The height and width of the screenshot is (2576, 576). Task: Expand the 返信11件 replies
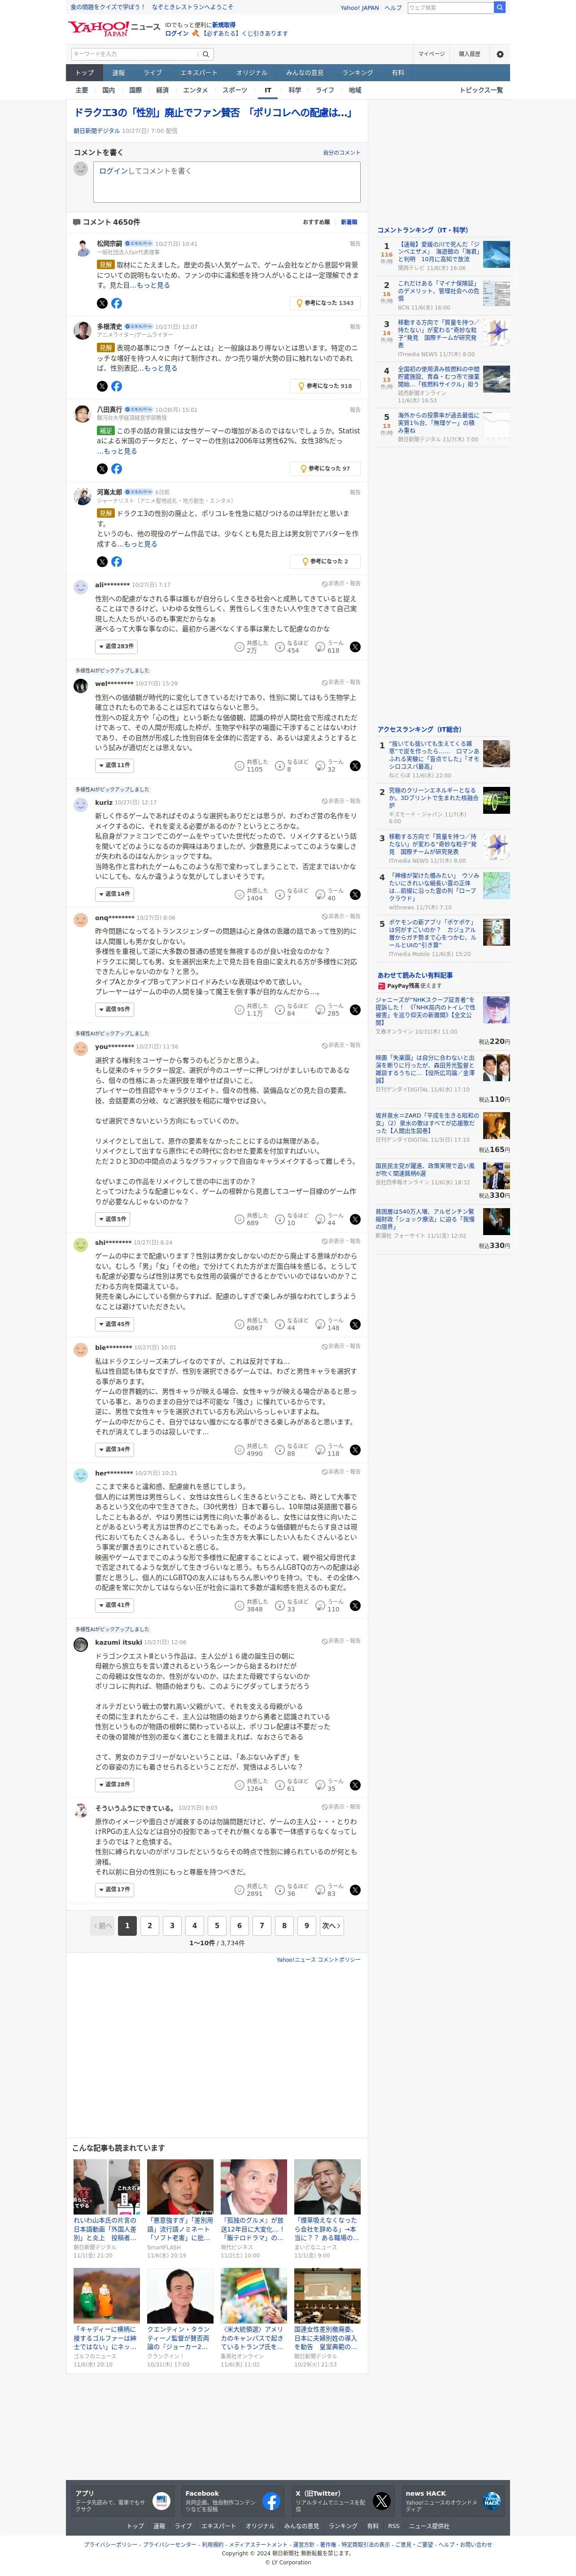pos(115,766)
